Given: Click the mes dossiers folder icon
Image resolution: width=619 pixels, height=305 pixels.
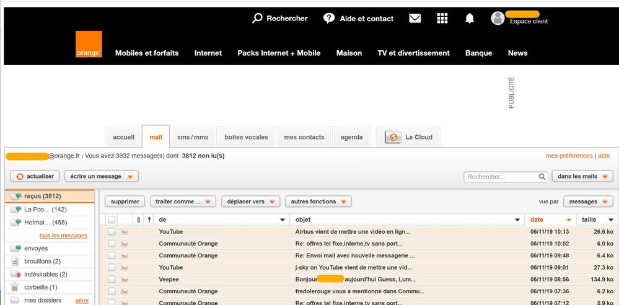Looking at the screenshot, I should tap(15, 300).
